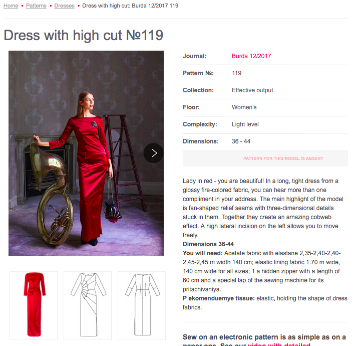Click the Pattern № value 119
The width and height of the screenshot is (356, 346).
click(x=236, y=73)
